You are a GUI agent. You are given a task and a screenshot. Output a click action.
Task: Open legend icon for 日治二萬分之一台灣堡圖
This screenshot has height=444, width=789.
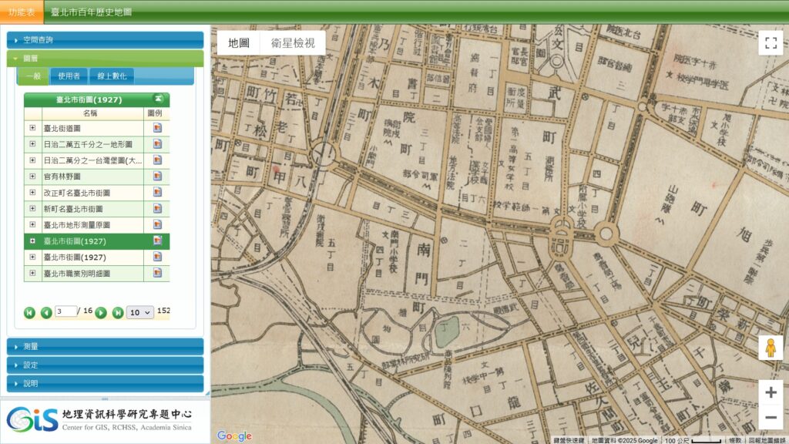pos(157,160)
